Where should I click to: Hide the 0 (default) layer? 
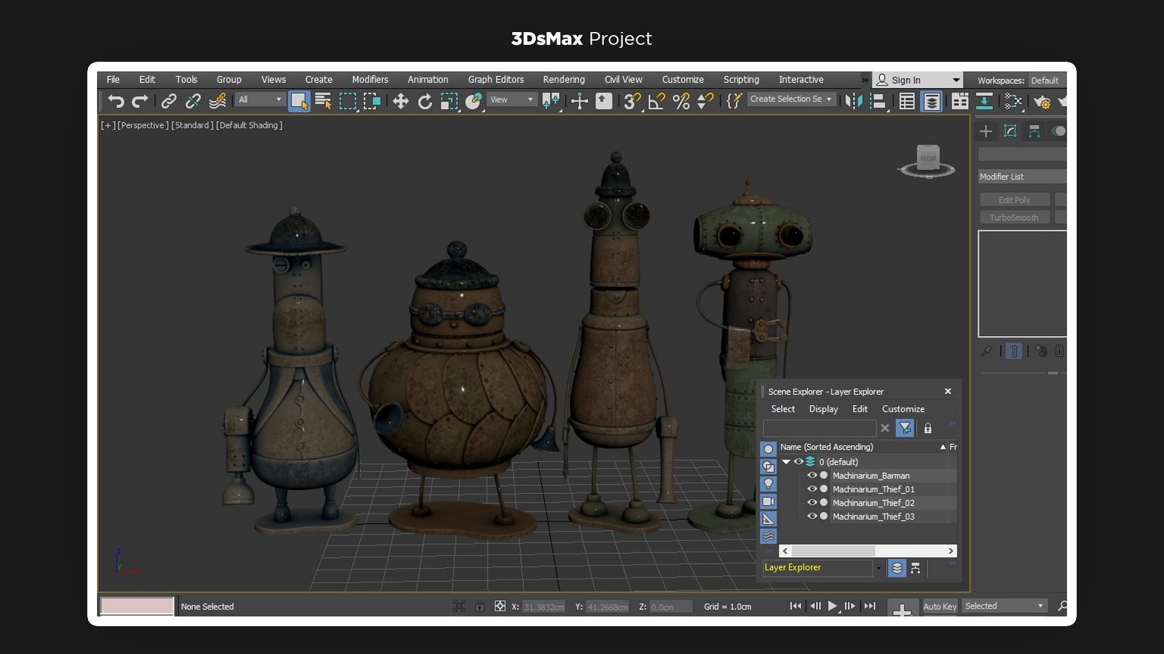tap(798, 461)
